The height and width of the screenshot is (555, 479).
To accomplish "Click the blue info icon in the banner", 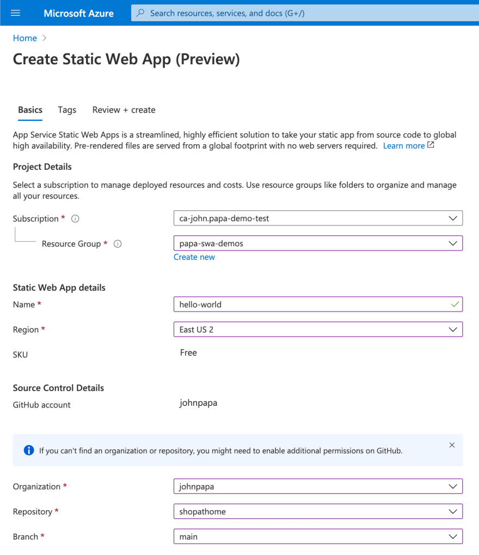I will point(29,450).
